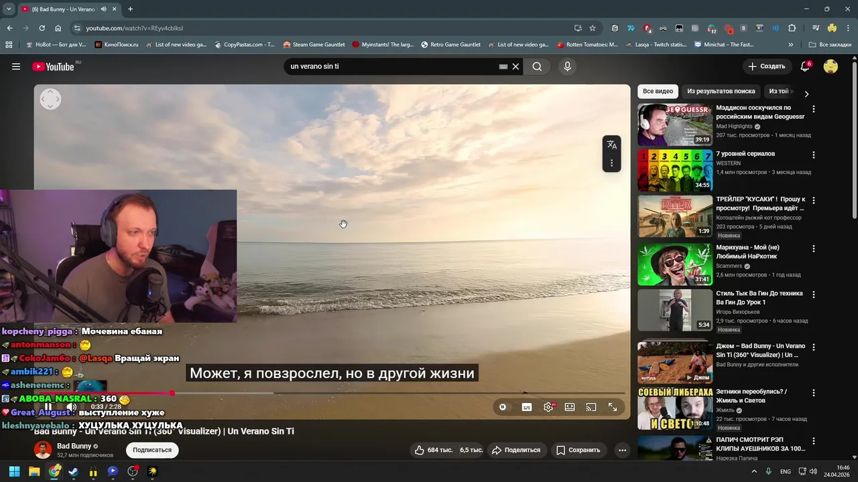
Task: Run search with the magnifier button
Action: coord(537,66)
